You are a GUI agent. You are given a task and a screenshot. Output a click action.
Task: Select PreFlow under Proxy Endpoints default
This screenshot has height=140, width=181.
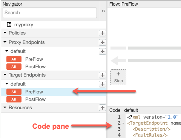tap(34, 59)
